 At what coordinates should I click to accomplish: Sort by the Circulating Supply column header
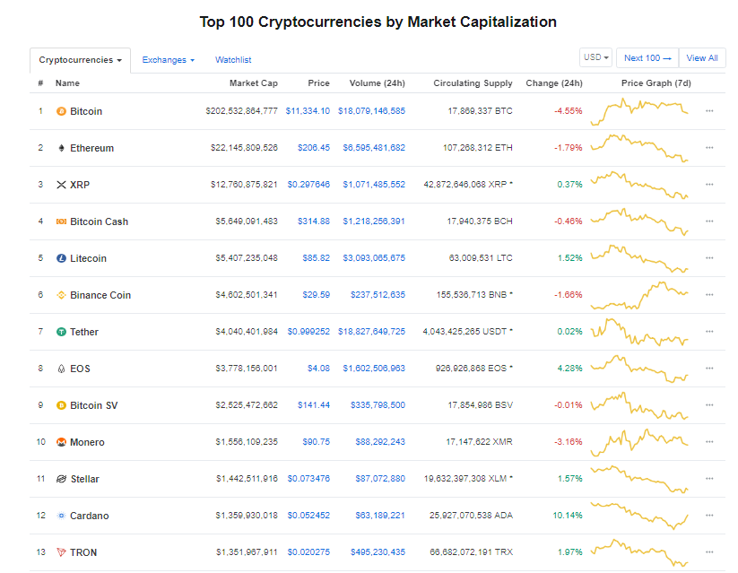(473, 82)
